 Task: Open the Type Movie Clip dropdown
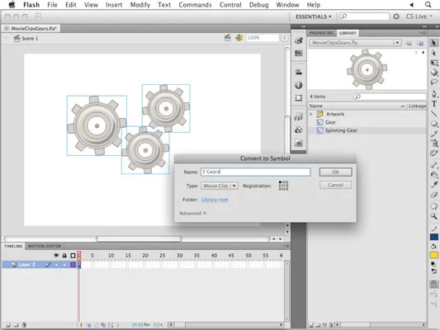tap(220, 186)
